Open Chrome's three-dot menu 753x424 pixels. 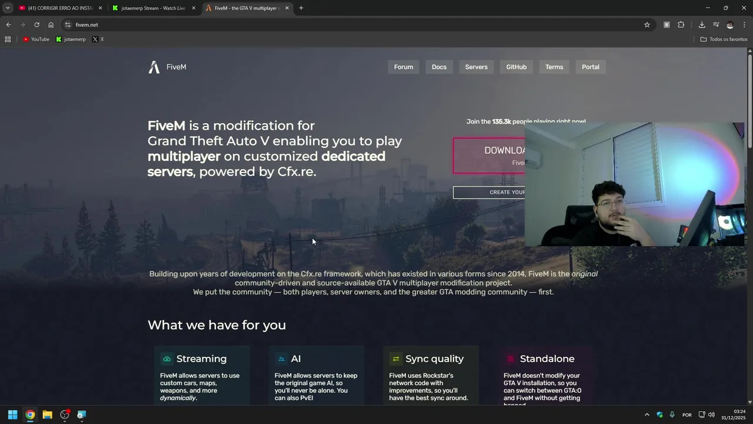coord(744,25)
